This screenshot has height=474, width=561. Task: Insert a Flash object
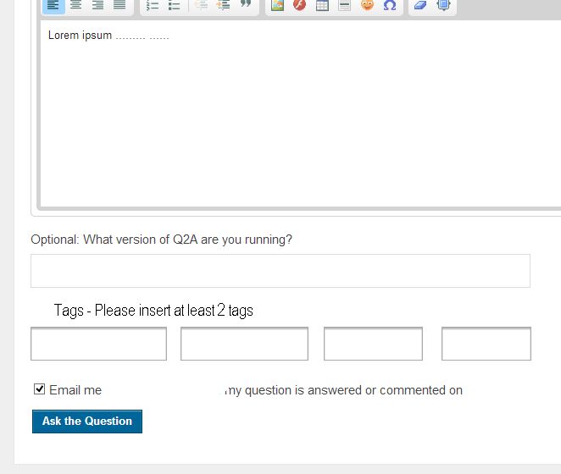(x=299, y=5)
